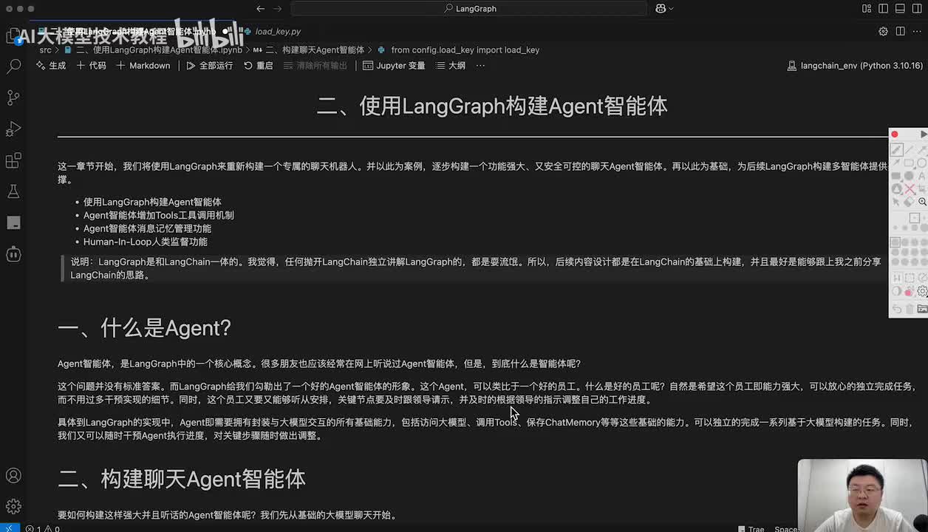Click the LangGraph command center search box
This screenshot has width=928, height=532.
pyautogui.click(x=469, y=9)
